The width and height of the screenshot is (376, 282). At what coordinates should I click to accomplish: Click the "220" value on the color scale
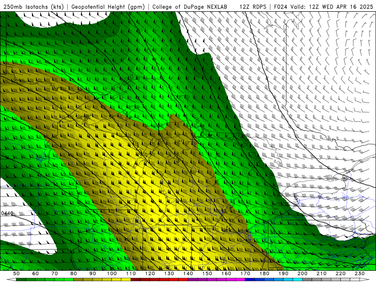(340, 274)
